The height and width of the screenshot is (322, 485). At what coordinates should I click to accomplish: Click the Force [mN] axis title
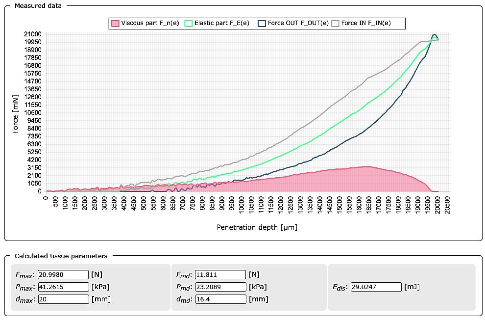point(15,114)
